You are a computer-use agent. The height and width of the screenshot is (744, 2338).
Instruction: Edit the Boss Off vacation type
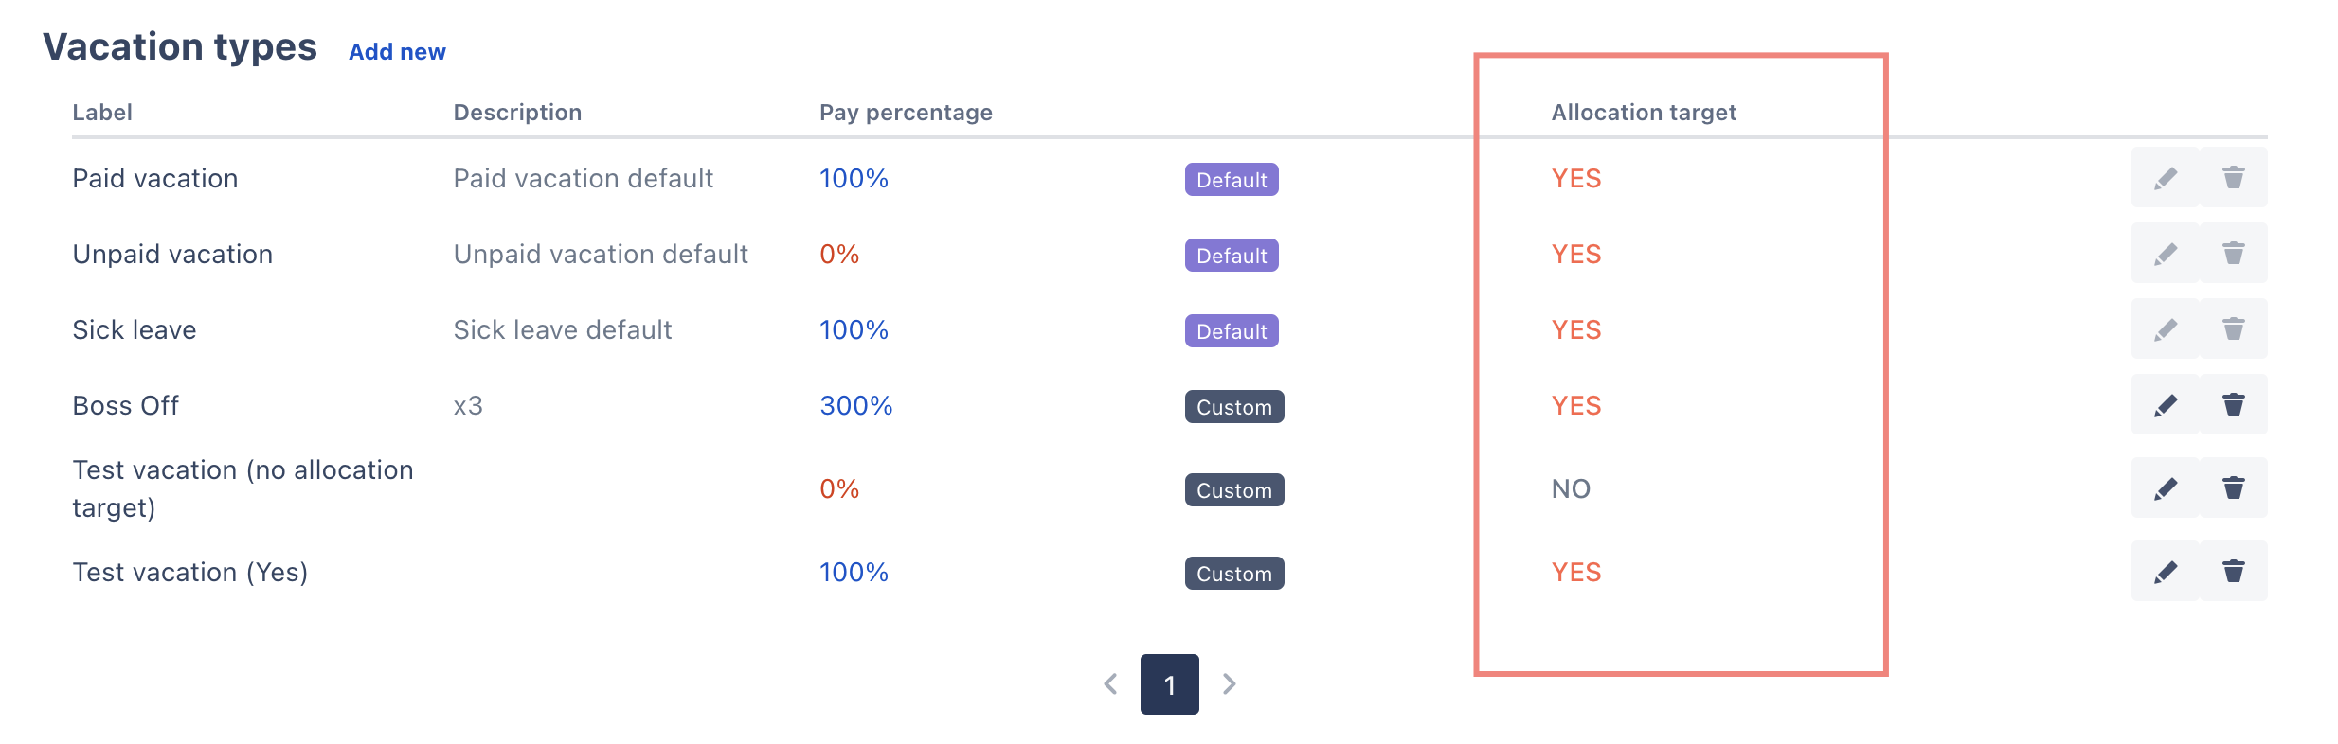2165,405
